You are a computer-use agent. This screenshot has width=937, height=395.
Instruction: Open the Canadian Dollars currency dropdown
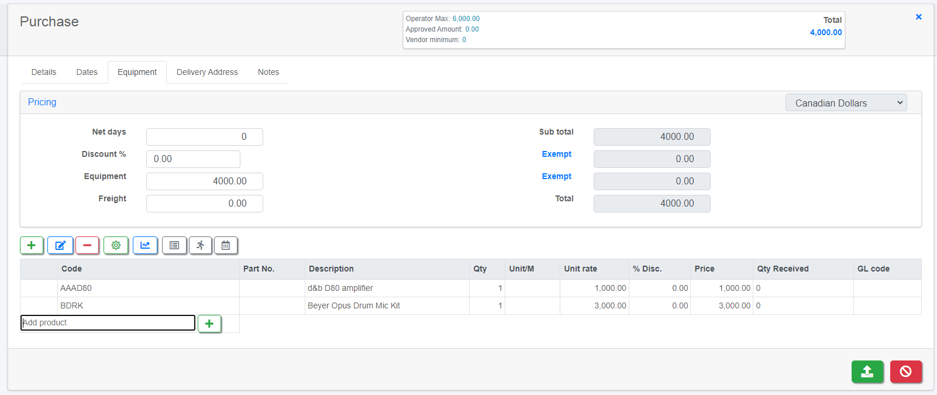click(846, 103)
